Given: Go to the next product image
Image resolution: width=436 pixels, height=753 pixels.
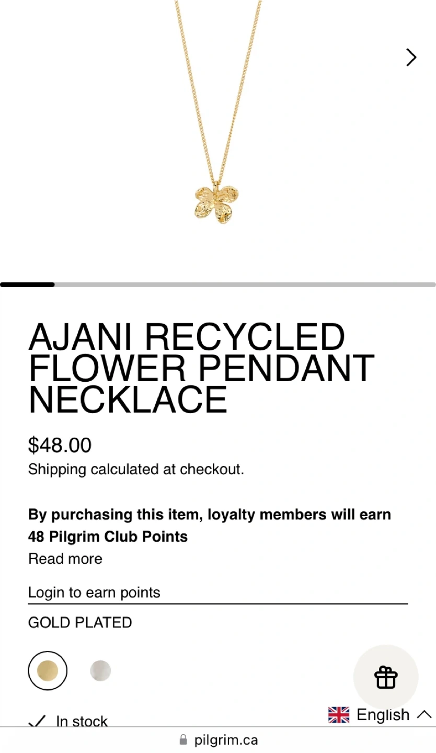Looking at the screenshot, I should [x=411, y=58].
